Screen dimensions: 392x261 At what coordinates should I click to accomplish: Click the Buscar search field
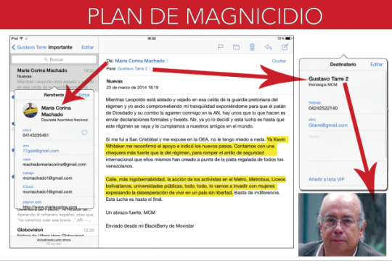click(54, 59)
